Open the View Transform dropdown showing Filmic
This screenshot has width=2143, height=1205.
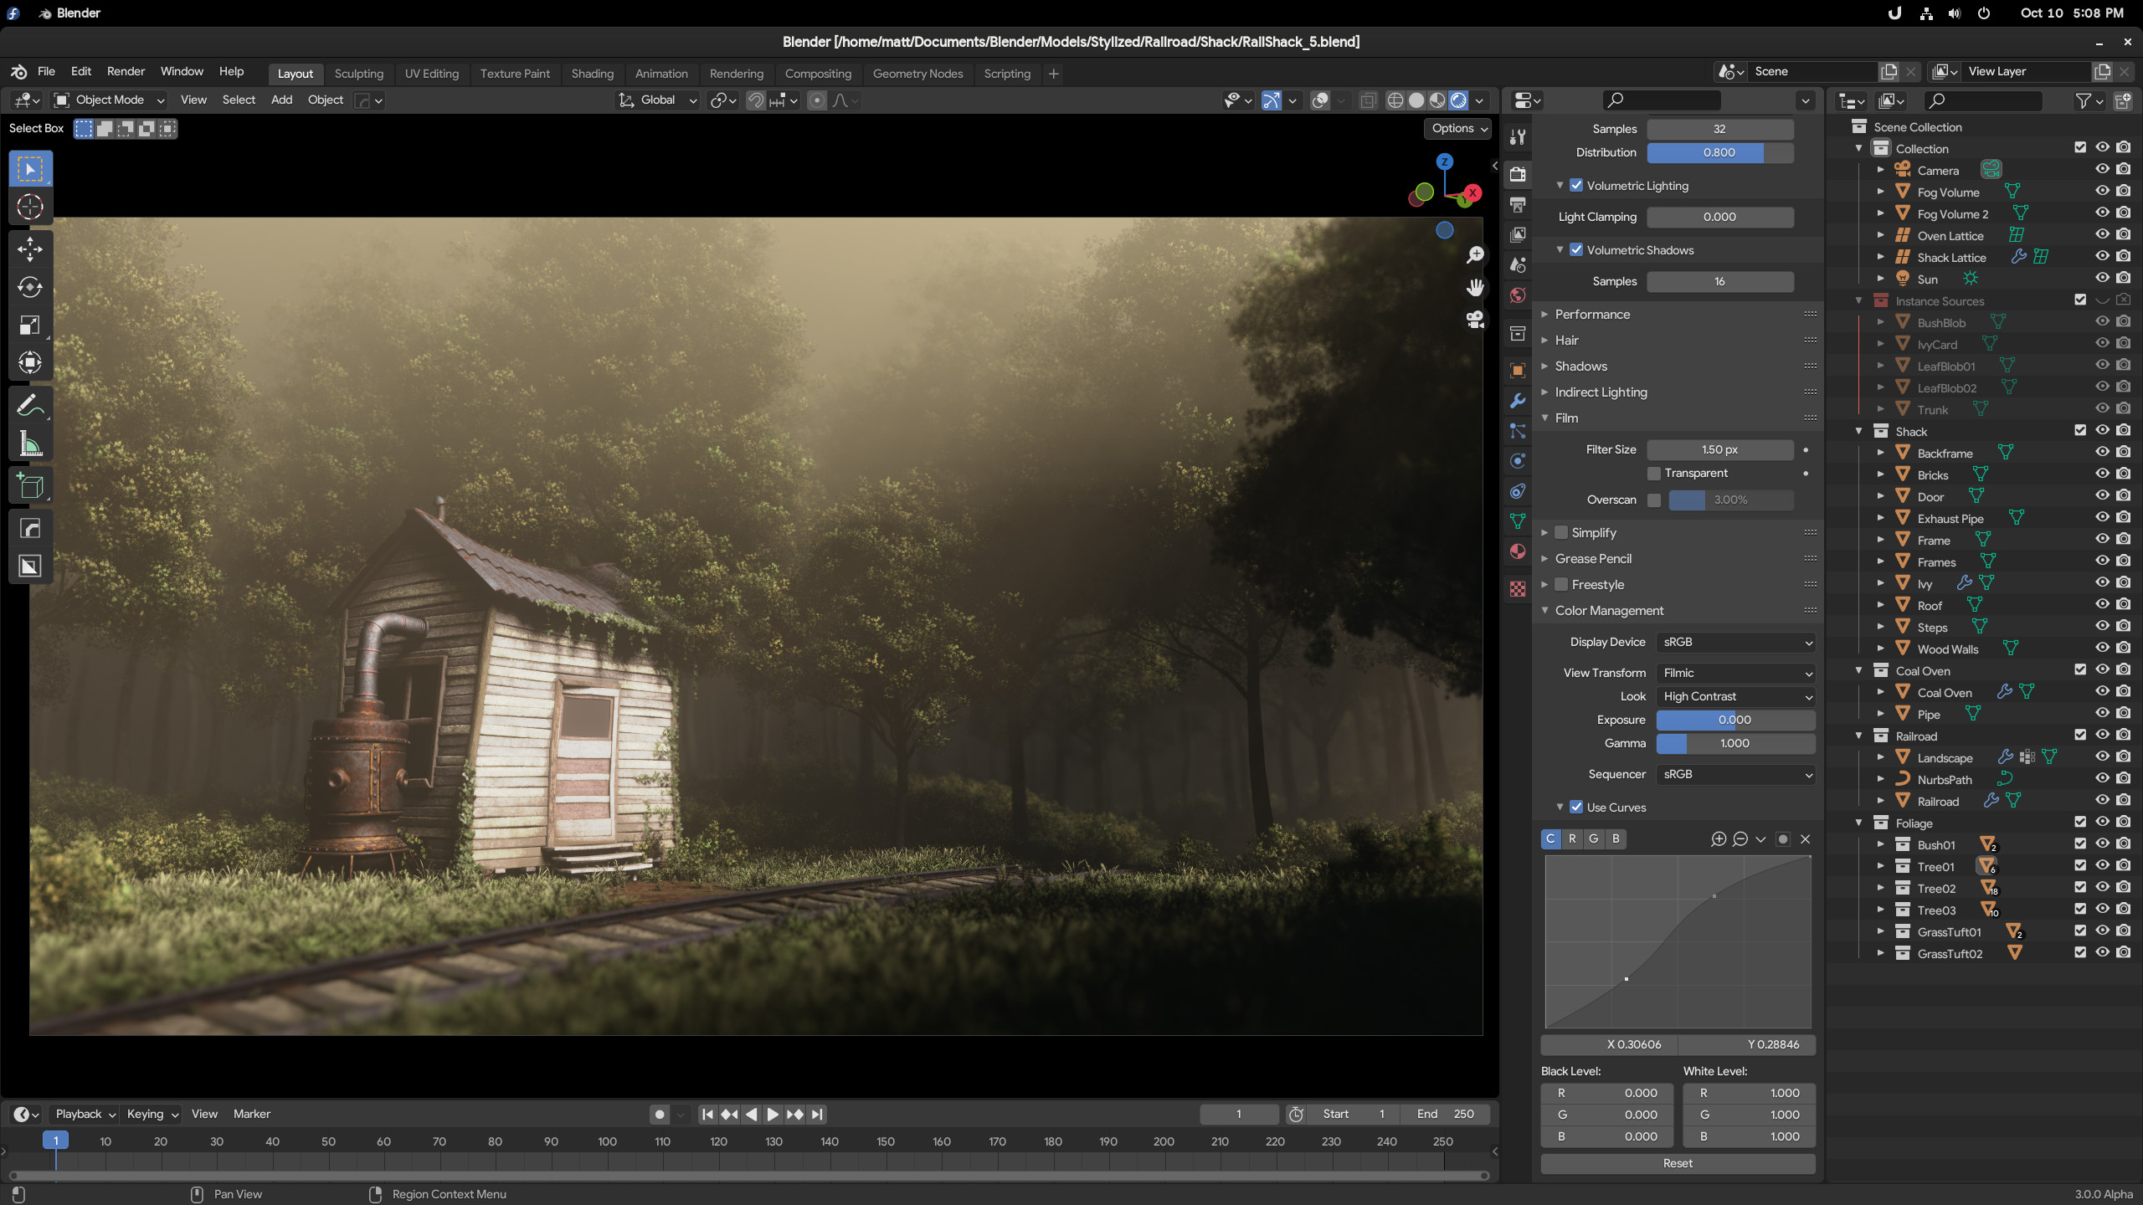1735,674
